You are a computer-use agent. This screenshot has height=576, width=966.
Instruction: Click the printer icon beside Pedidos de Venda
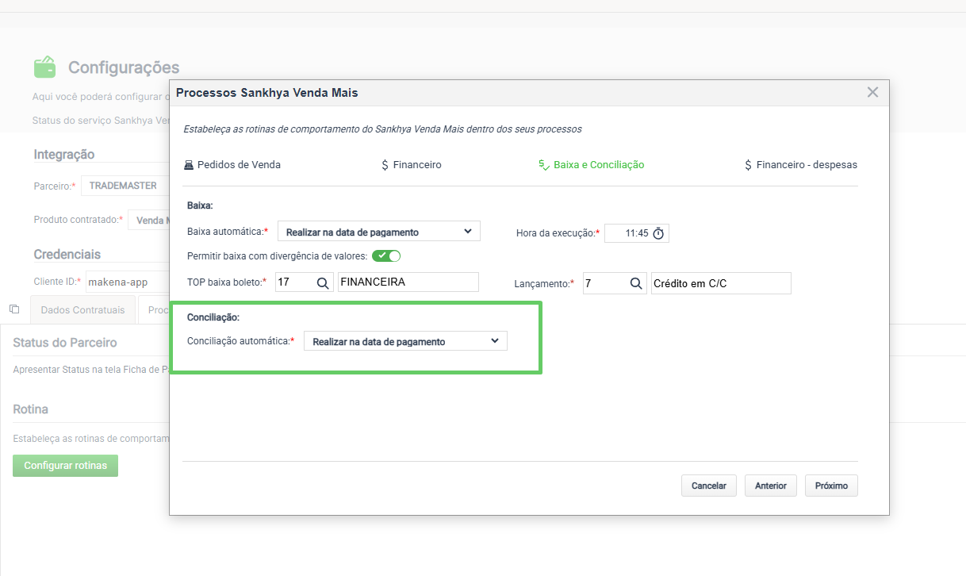click(x=189, y=165)
